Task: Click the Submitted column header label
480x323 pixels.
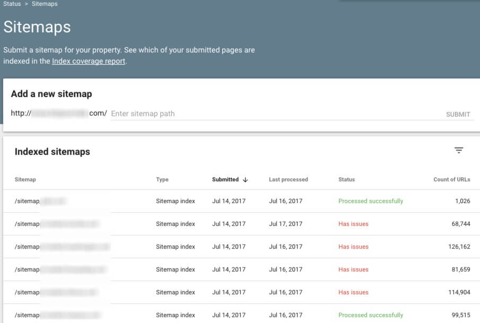Action: coord(226,179)
